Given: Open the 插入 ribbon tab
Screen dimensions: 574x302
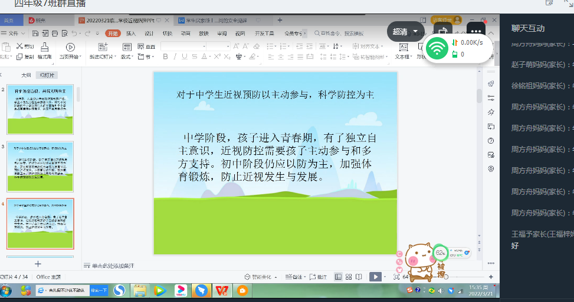Looking at the screenshot, I should (x=131, y=34).
